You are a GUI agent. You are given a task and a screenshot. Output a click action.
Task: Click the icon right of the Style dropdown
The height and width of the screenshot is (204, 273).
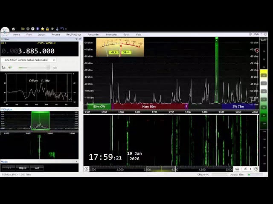[x=265, y=34]
